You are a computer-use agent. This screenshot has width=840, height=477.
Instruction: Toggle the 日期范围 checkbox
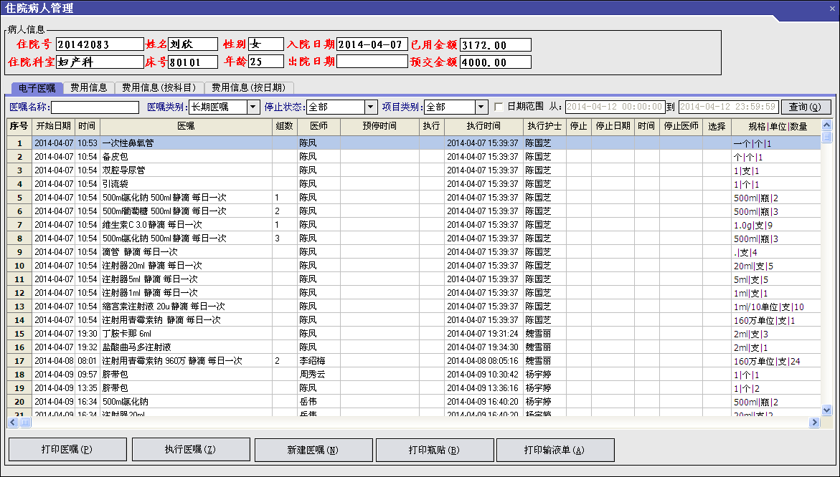(499, 107)
